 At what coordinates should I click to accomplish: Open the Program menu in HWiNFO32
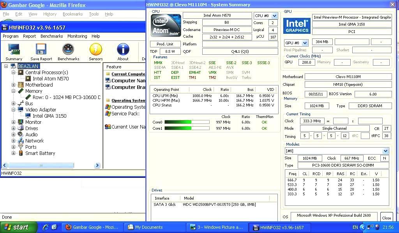(x=11, y=36)
